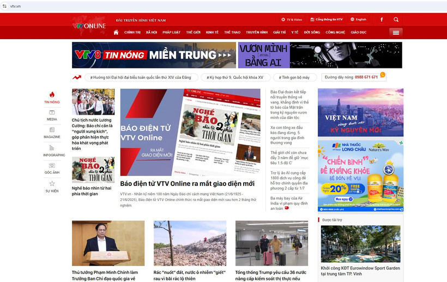Open Khởi công KĐT Eurowindow headline
The image size is (447, 282).
click(360, 271)
